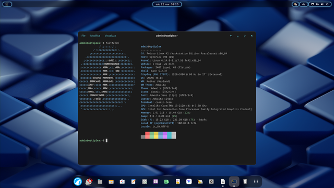The image size is (334, 188).
Task: Maximize the terminal window
Action: 245,36
